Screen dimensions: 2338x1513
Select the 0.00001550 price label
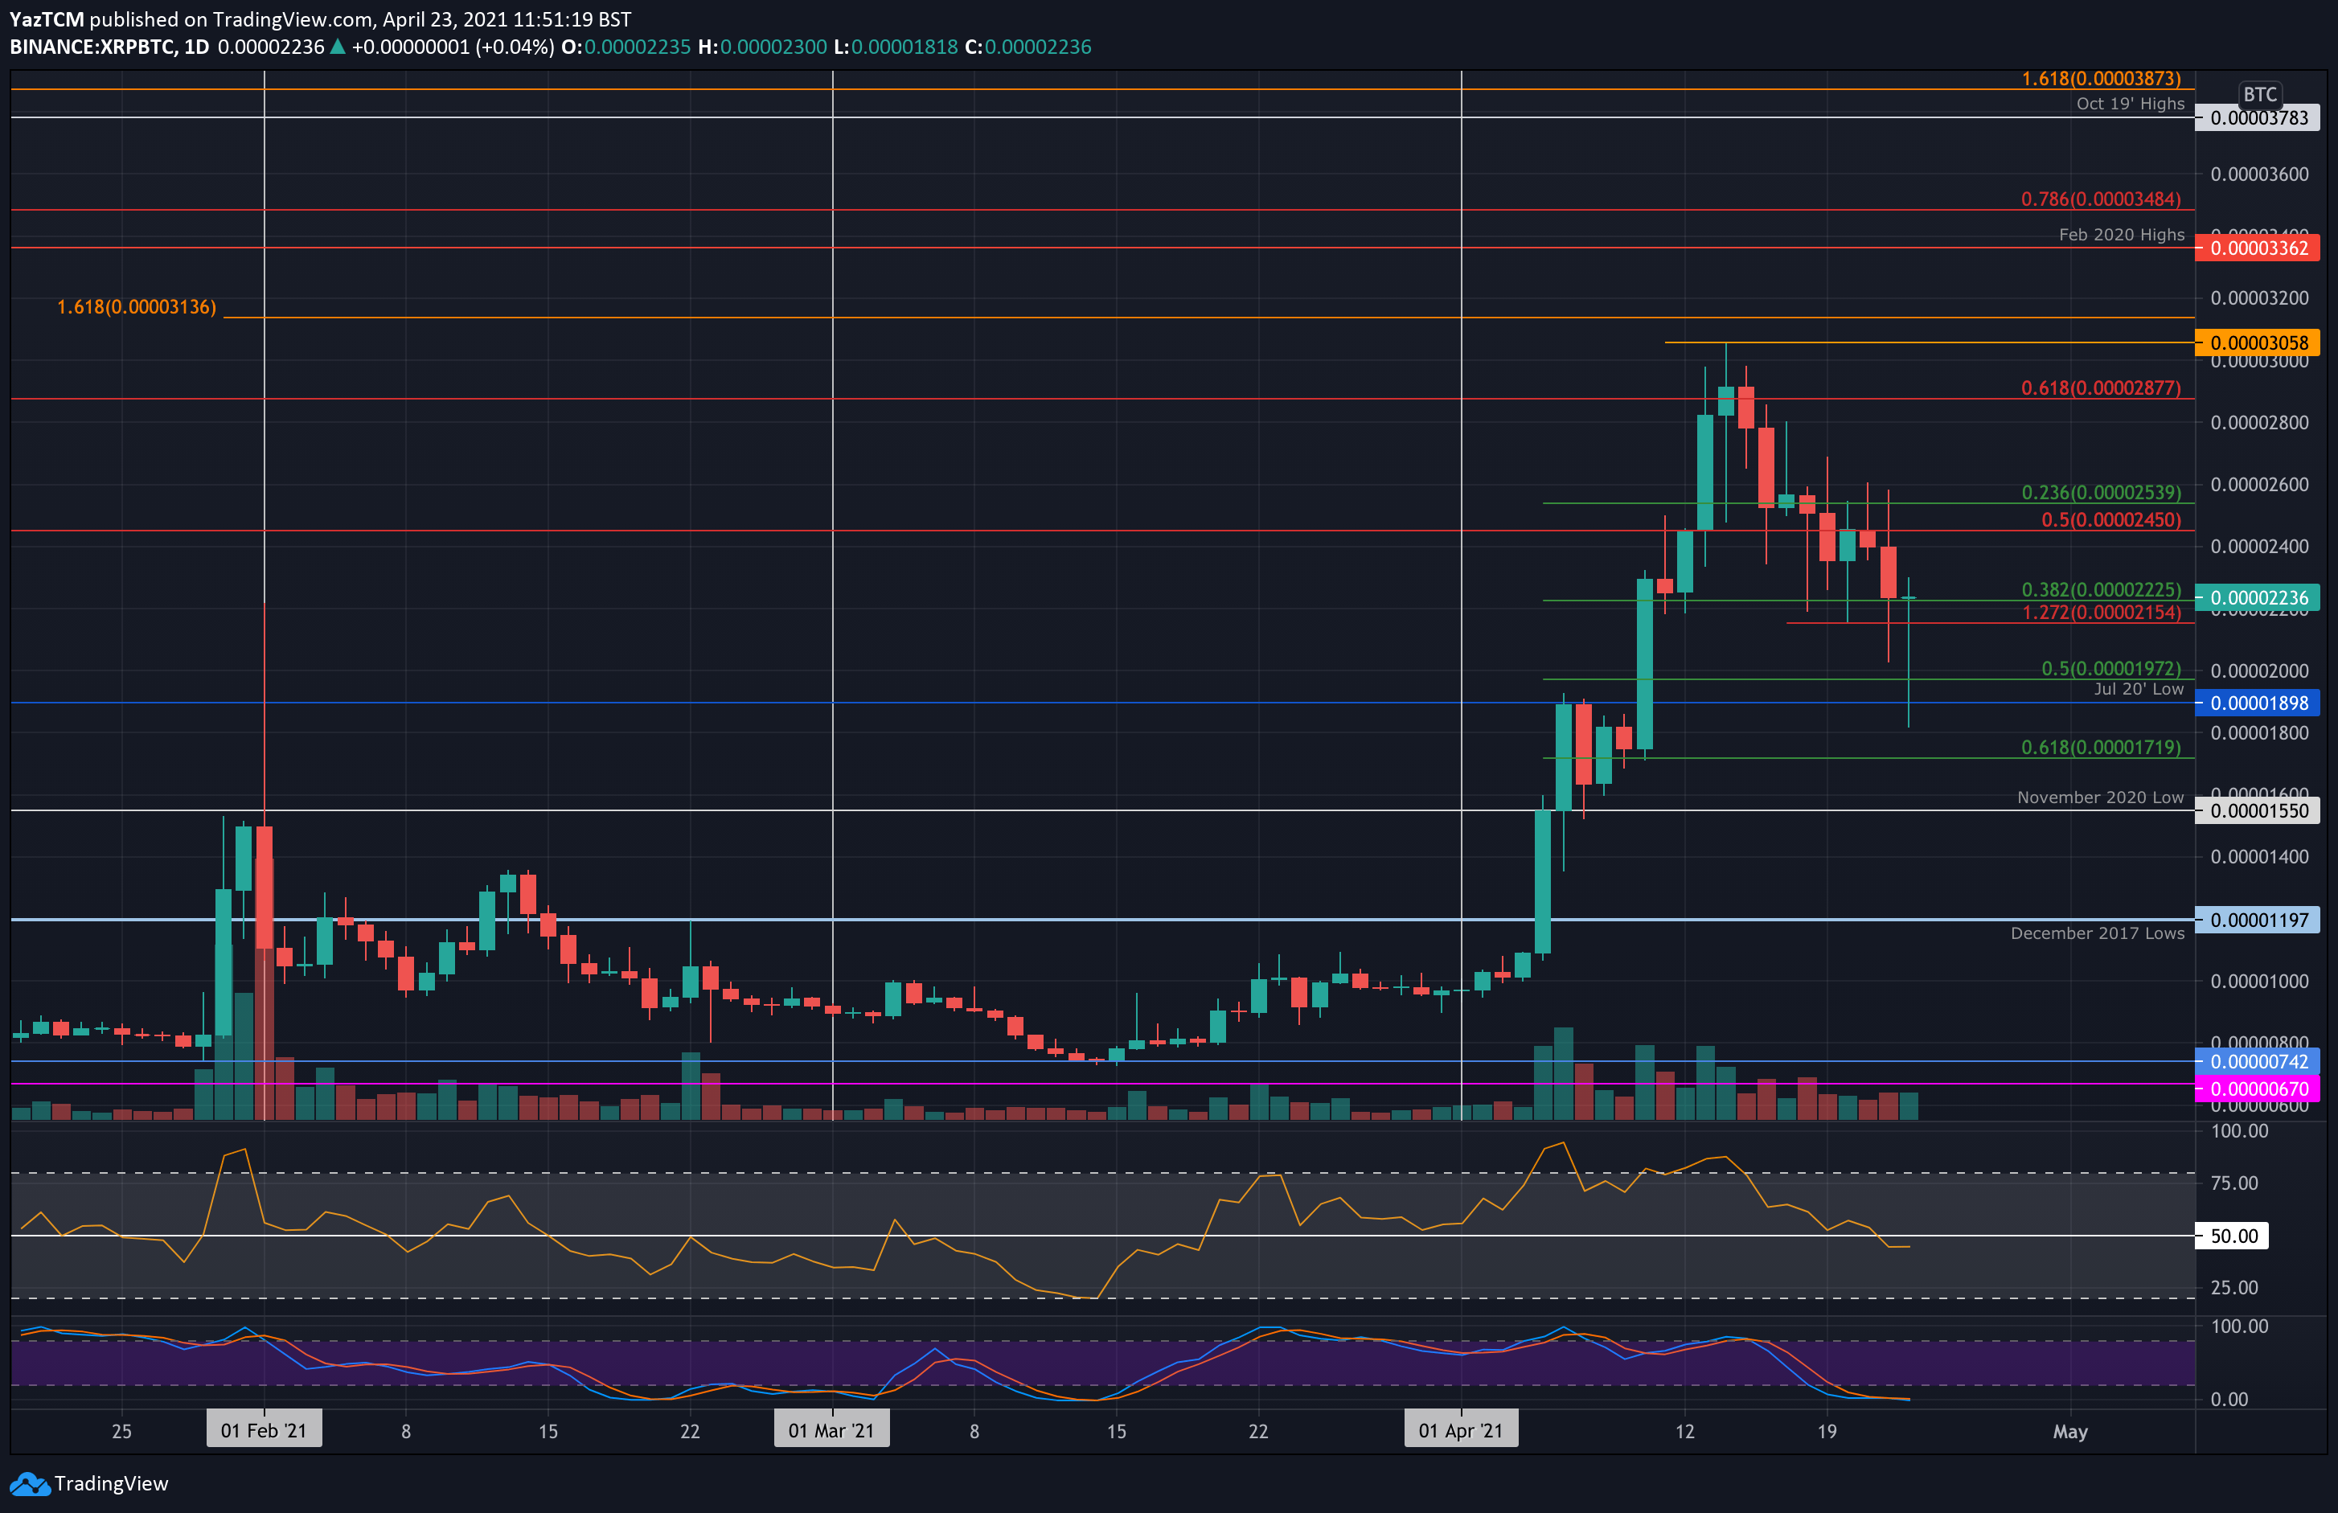(x=2258, y=810)
